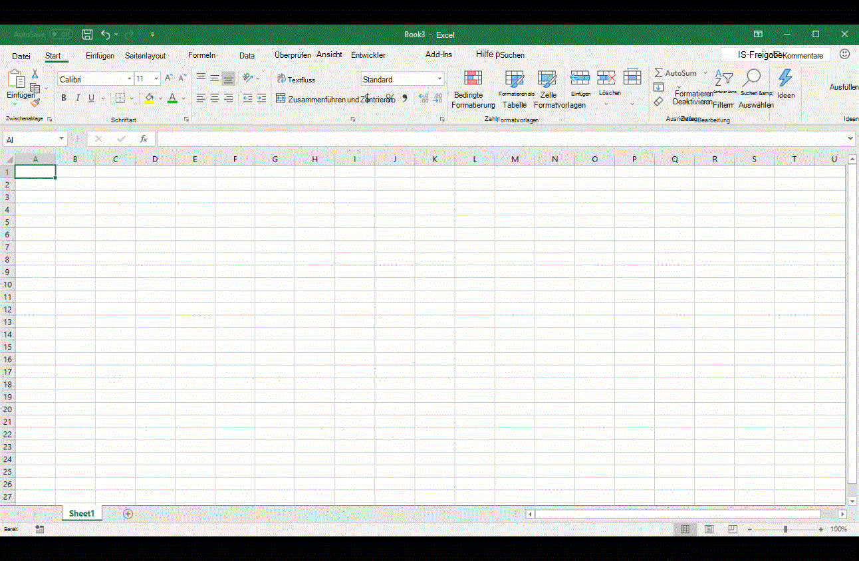Image resolution: width=859 pixels, height=561 pixels.
Task: Click the Formatieren als Tabelle icon
Action: (x=515, y=80)
